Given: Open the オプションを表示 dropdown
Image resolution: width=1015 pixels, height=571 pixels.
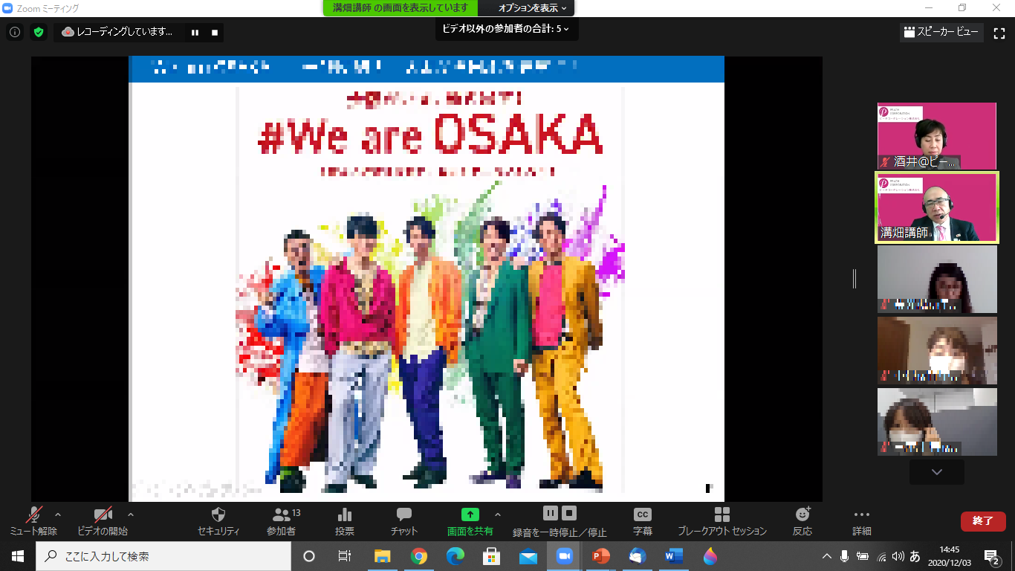Looking at the screenshot, I should (532, 8).
